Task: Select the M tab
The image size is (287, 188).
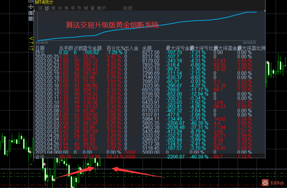Action: pos(86,8)
